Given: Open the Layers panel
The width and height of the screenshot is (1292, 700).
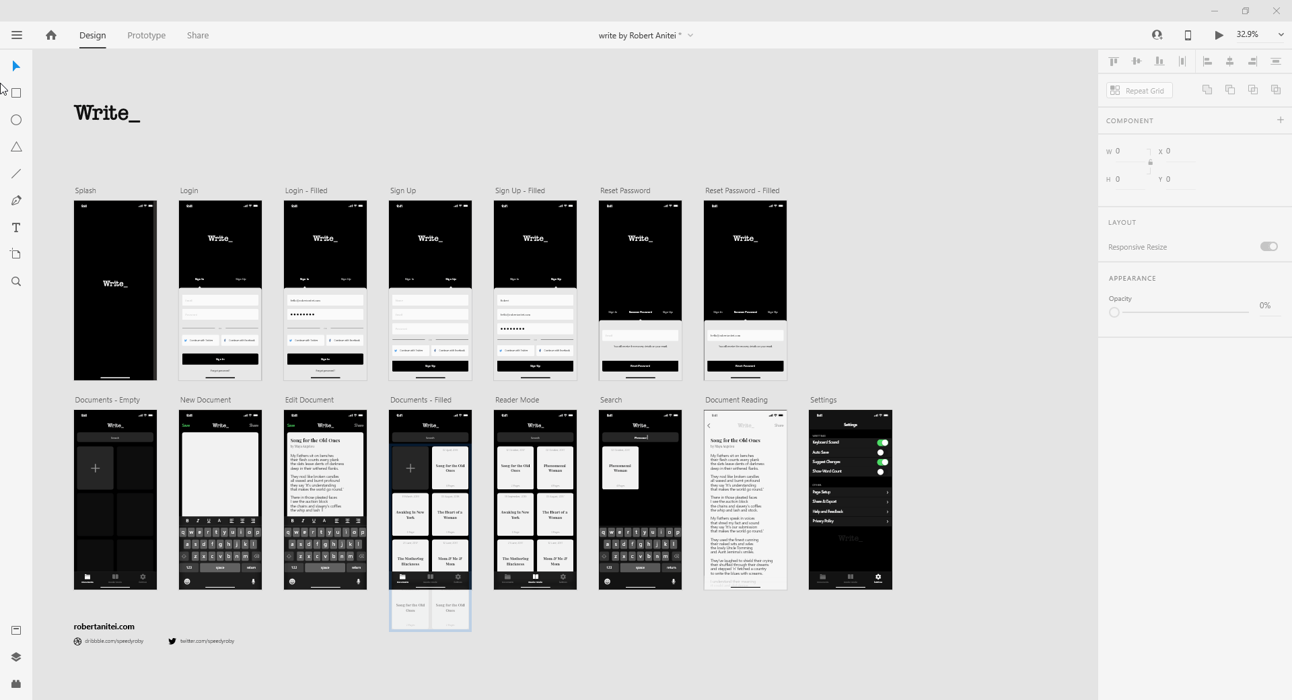Looking at the screenshot, I should coord(16,658).
